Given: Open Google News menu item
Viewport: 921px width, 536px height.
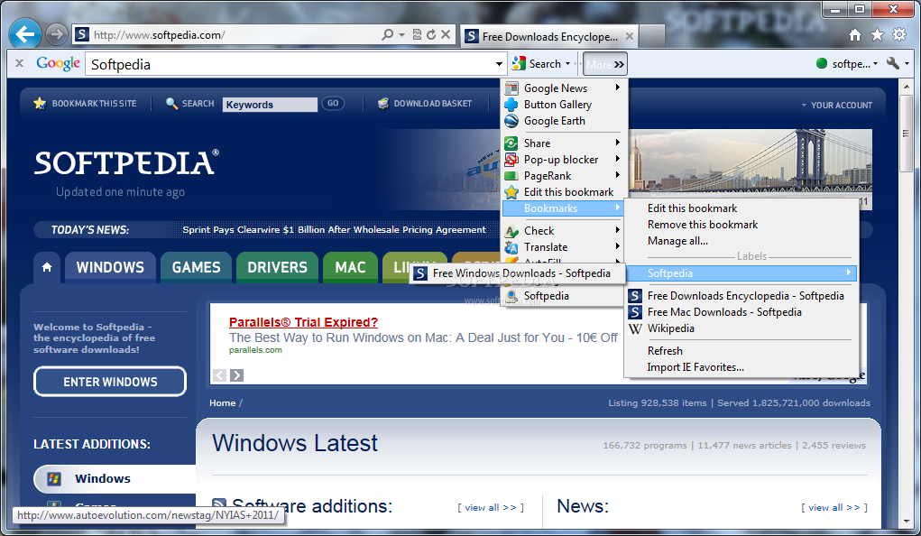Looking at the screenshot, I should point(564,88).
